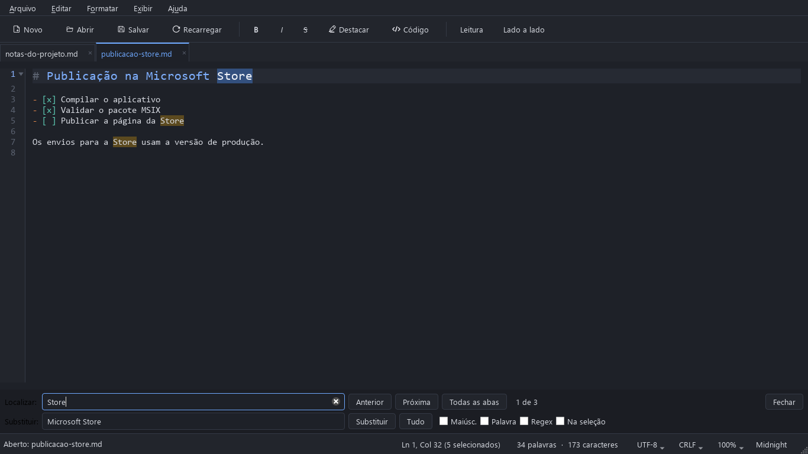Open the CRLF line ending dropdown

coord(691,445)
